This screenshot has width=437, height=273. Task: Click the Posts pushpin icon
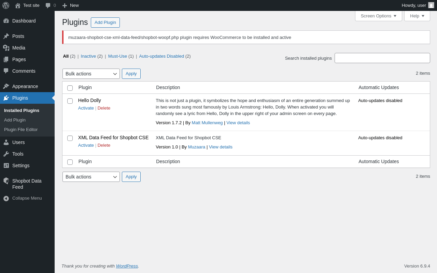(6, 36)
